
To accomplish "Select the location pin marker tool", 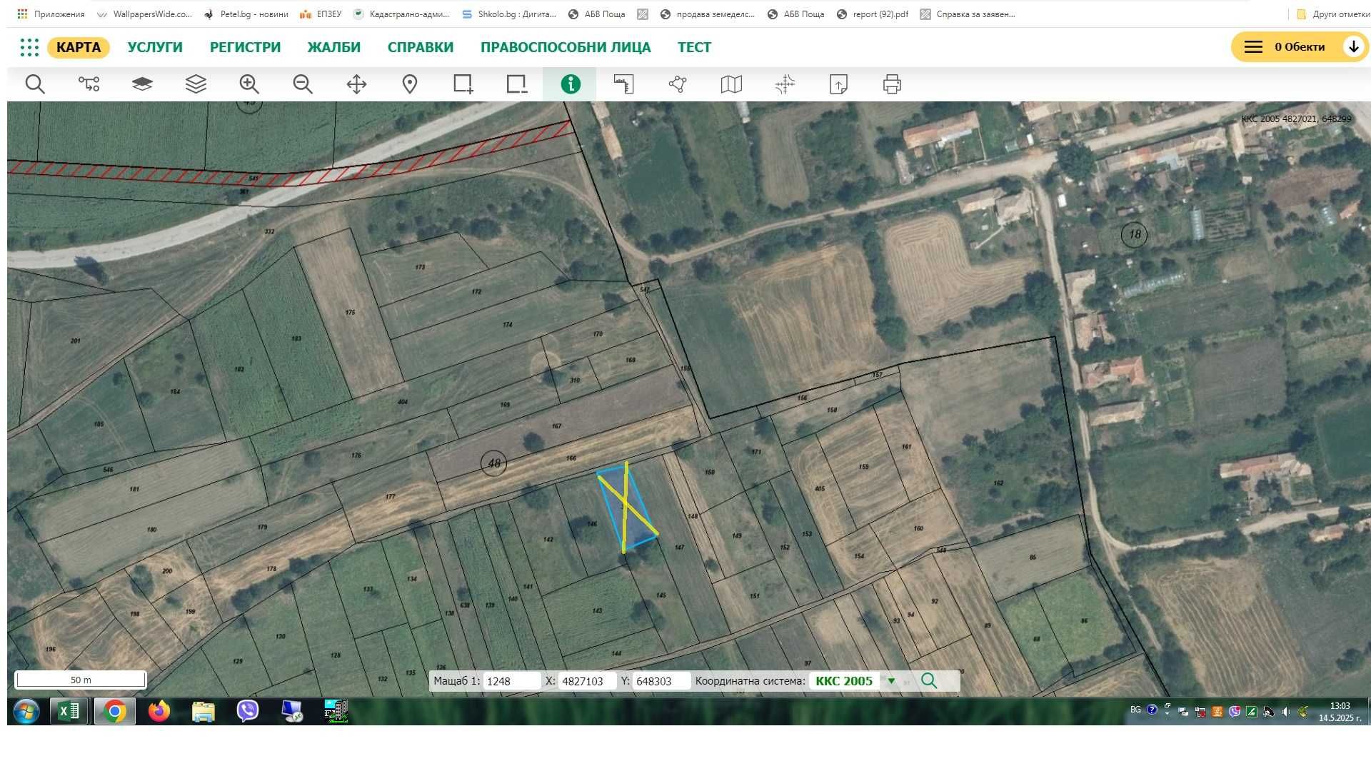I will click(x=410, y=84).
